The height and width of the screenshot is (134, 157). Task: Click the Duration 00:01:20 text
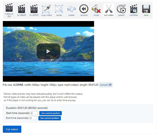(x=27, y=108)
